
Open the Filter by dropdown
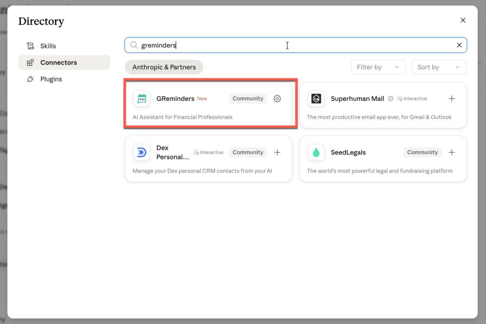378,67
